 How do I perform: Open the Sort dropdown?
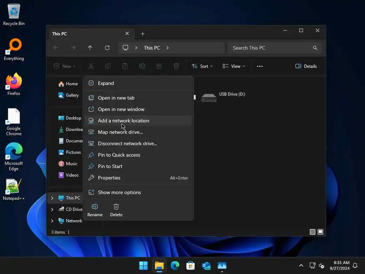(202, 66)
